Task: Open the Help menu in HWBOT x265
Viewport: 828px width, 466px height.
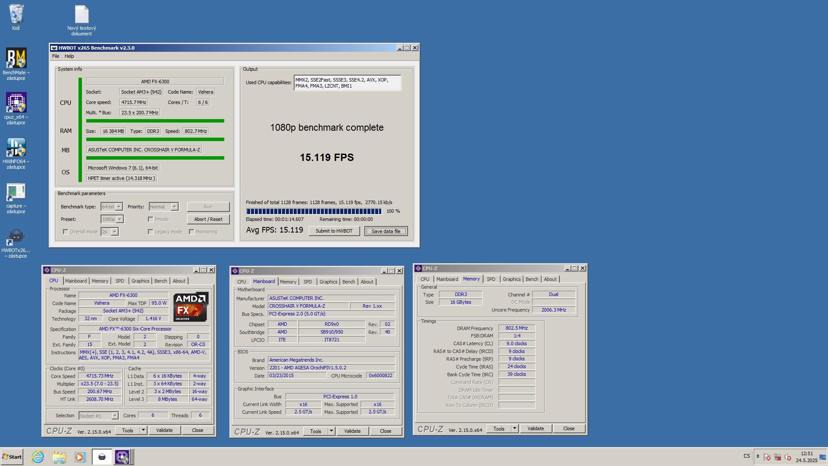Action: 69,56
